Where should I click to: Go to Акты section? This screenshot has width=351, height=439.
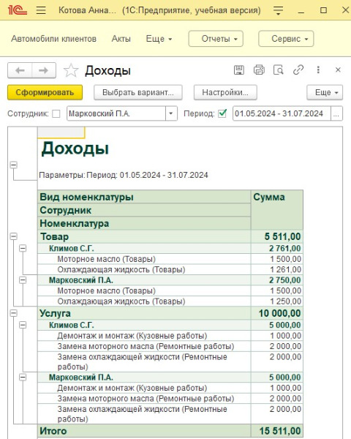coord(121,39)
